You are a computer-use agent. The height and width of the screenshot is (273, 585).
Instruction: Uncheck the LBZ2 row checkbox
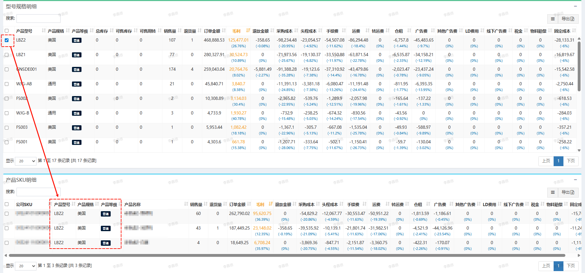tap(7, 40)
